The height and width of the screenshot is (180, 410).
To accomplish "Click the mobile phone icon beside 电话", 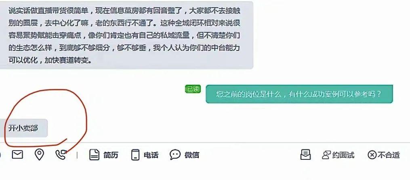I will [x=135, y=155].
